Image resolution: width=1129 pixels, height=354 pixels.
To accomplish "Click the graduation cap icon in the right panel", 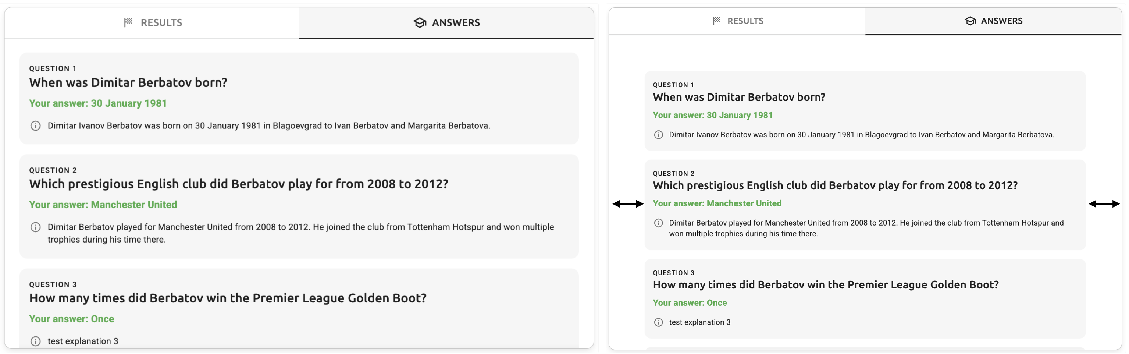I will [970, 21].
